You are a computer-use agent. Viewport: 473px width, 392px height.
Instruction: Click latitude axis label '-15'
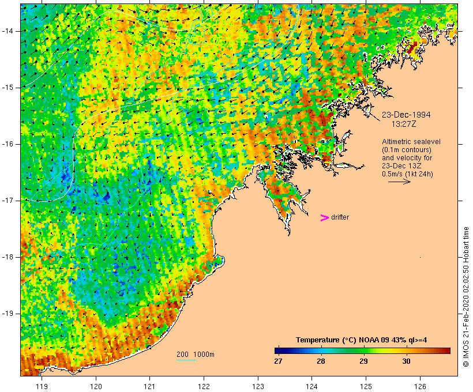pos(7,88)
